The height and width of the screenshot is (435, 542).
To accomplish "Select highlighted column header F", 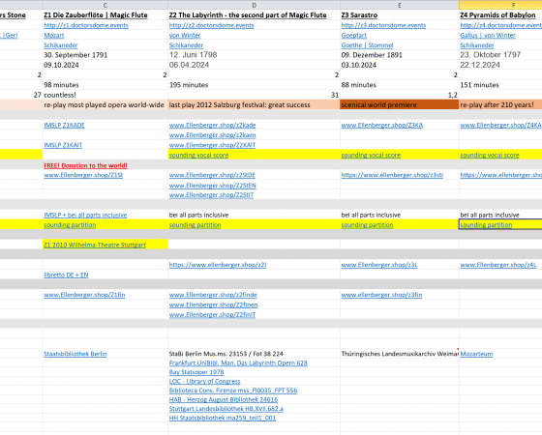I will (x=500, y=5).
